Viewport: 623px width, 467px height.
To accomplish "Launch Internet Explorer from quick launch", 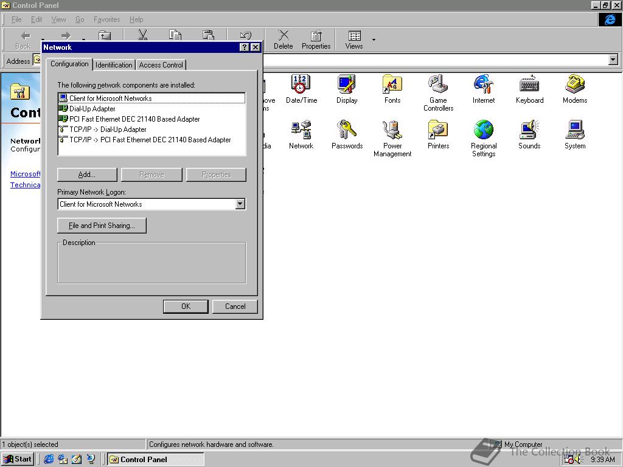I will [49, 459].
